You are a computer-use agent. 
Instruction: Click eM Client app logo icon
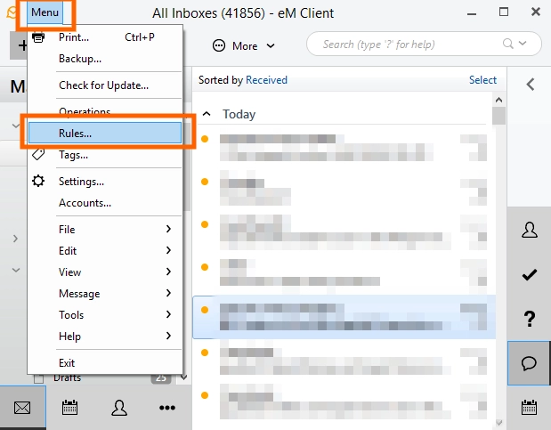[12, 12]
